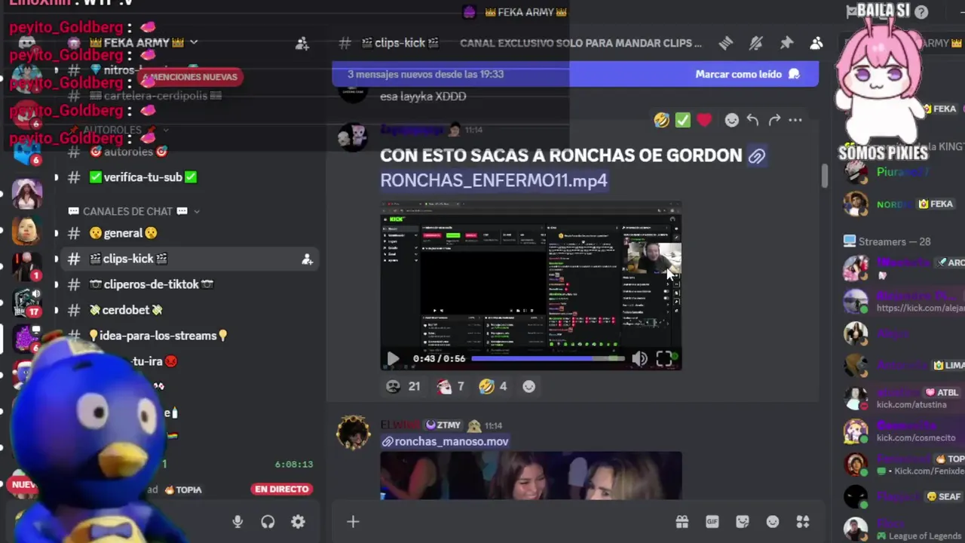Image resolution: width=965 pixels, height=543 pixels.
Task: Open the apps icon in message bar
Action: pyautogui.click(x=803, y=521)
